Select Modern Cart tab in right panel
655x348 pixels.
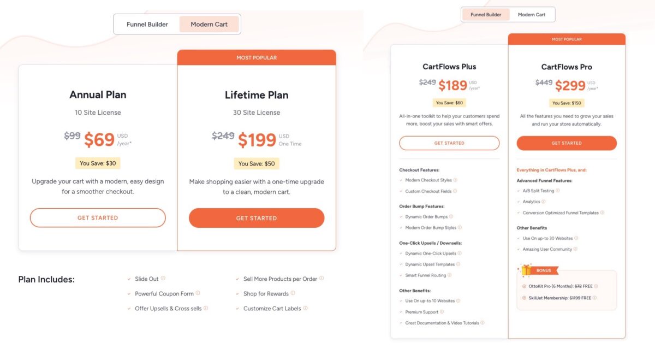(532, 15)
